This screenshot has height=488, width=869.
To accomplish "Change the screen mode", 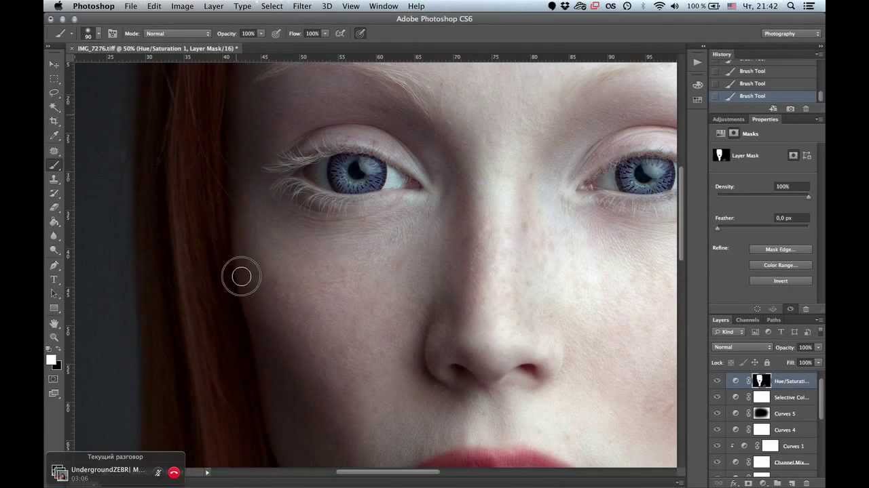I will 54,393.
